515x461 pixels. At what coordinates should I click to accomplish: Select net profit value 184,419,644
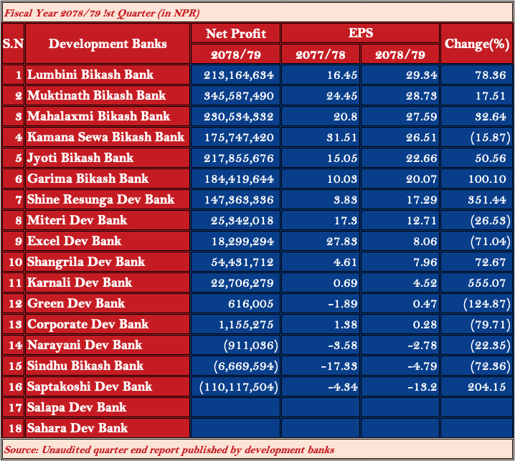click(235, 179)
